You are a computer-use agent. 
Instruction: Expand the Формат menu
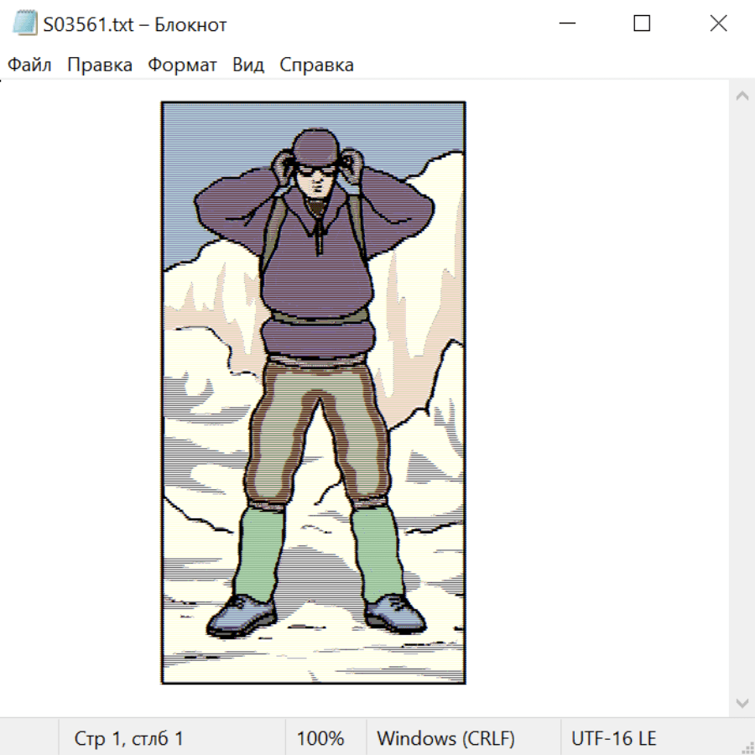pos(182,65)
